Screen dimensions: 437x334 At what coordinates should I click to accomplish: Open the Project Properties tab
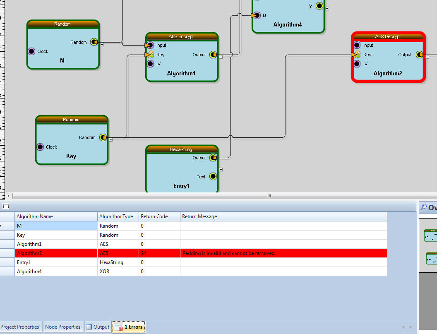pyautogui.click(x=20, y=327)
